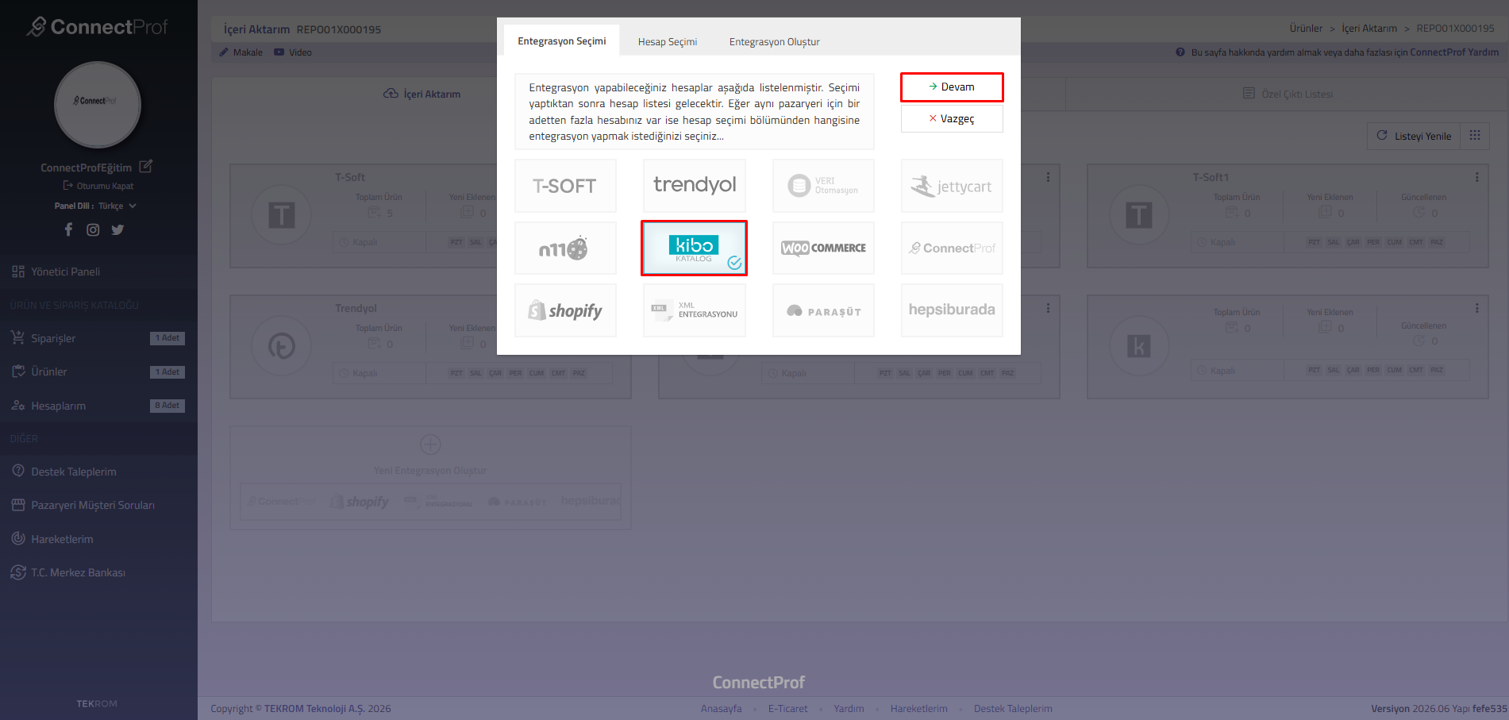Open the Hareketlerim footer link
Viewport: 1509px width, 720px height.
[x=918, y=709]
